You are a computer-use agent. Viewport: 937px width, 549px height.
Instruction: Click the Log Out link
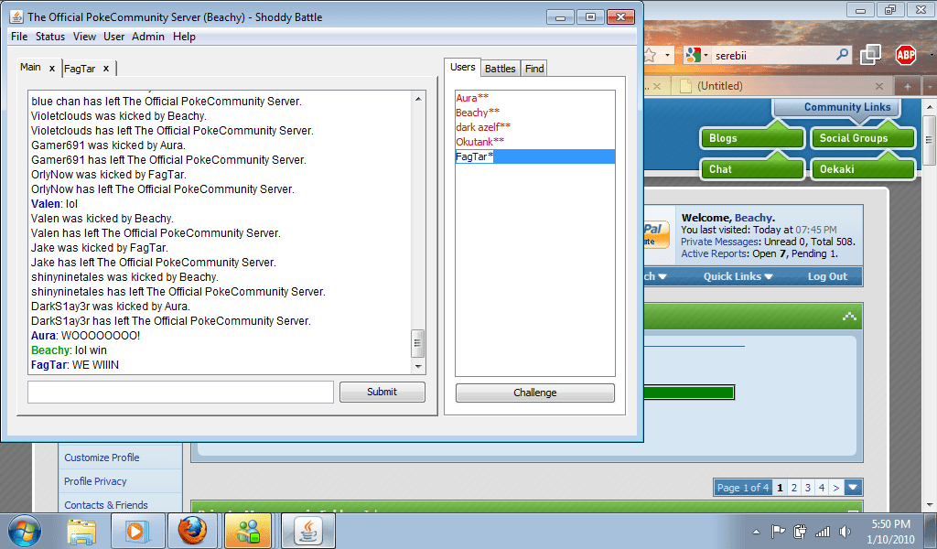827,276
